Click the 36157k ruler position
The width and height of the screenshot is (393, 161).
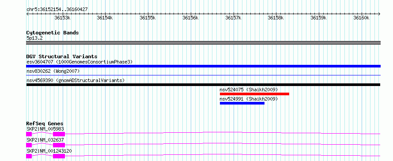tap(233, 18)
